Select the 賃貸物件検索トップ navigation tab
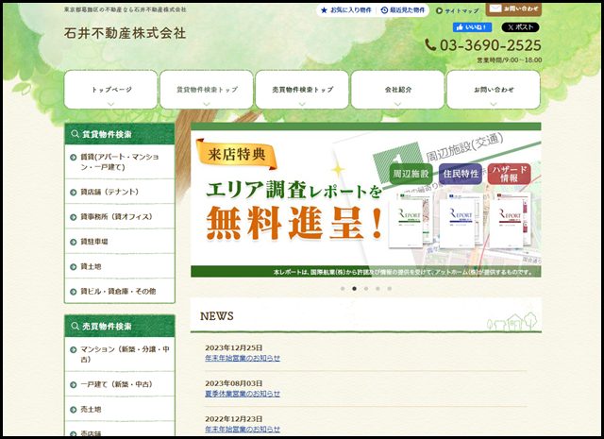This screenshot has width=604, height=439. pyautogui.click(x=207, y=90)
